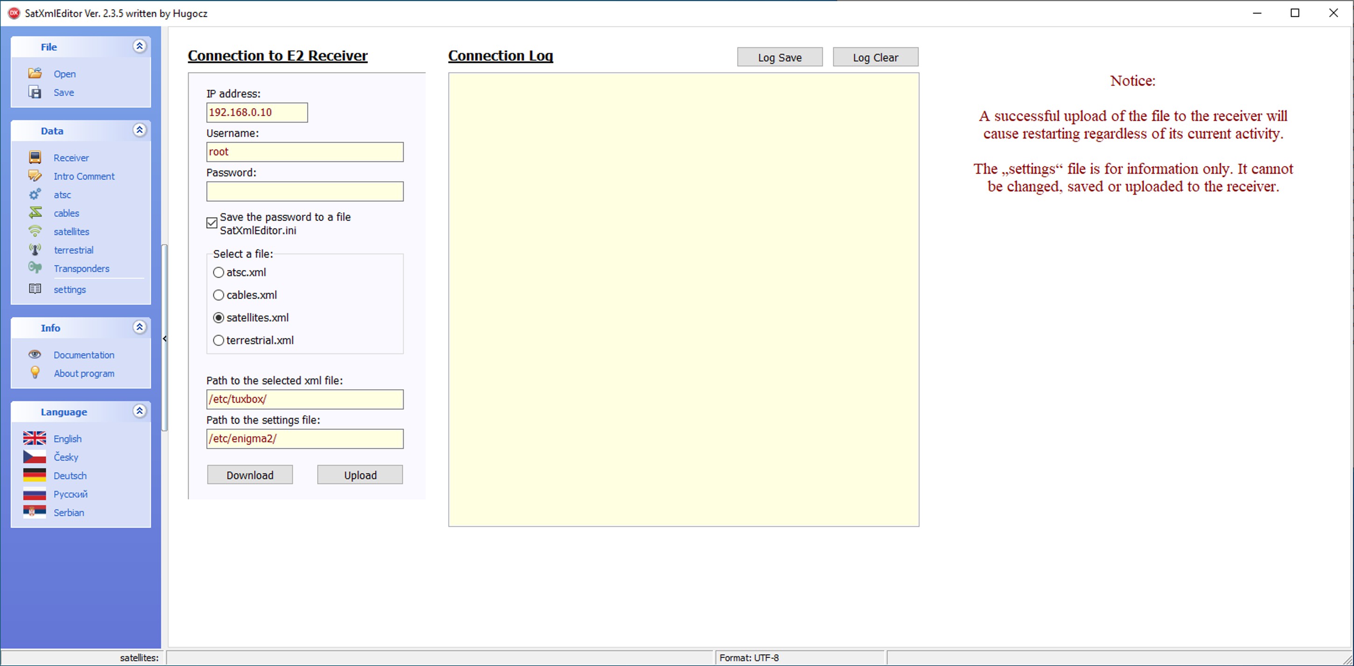1354x666 pixels.
Task: Click the Log Save button
Action: 780,57
